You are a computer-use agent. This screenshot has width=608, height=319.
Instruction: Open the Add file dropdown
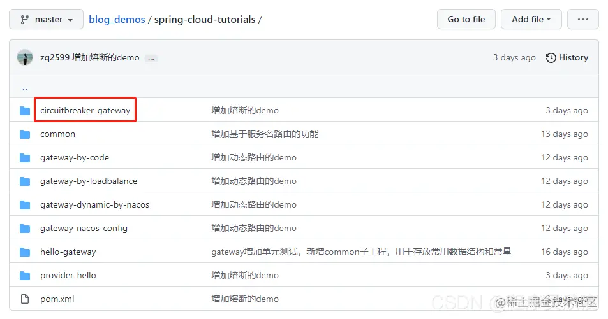[x=531, y=19]
